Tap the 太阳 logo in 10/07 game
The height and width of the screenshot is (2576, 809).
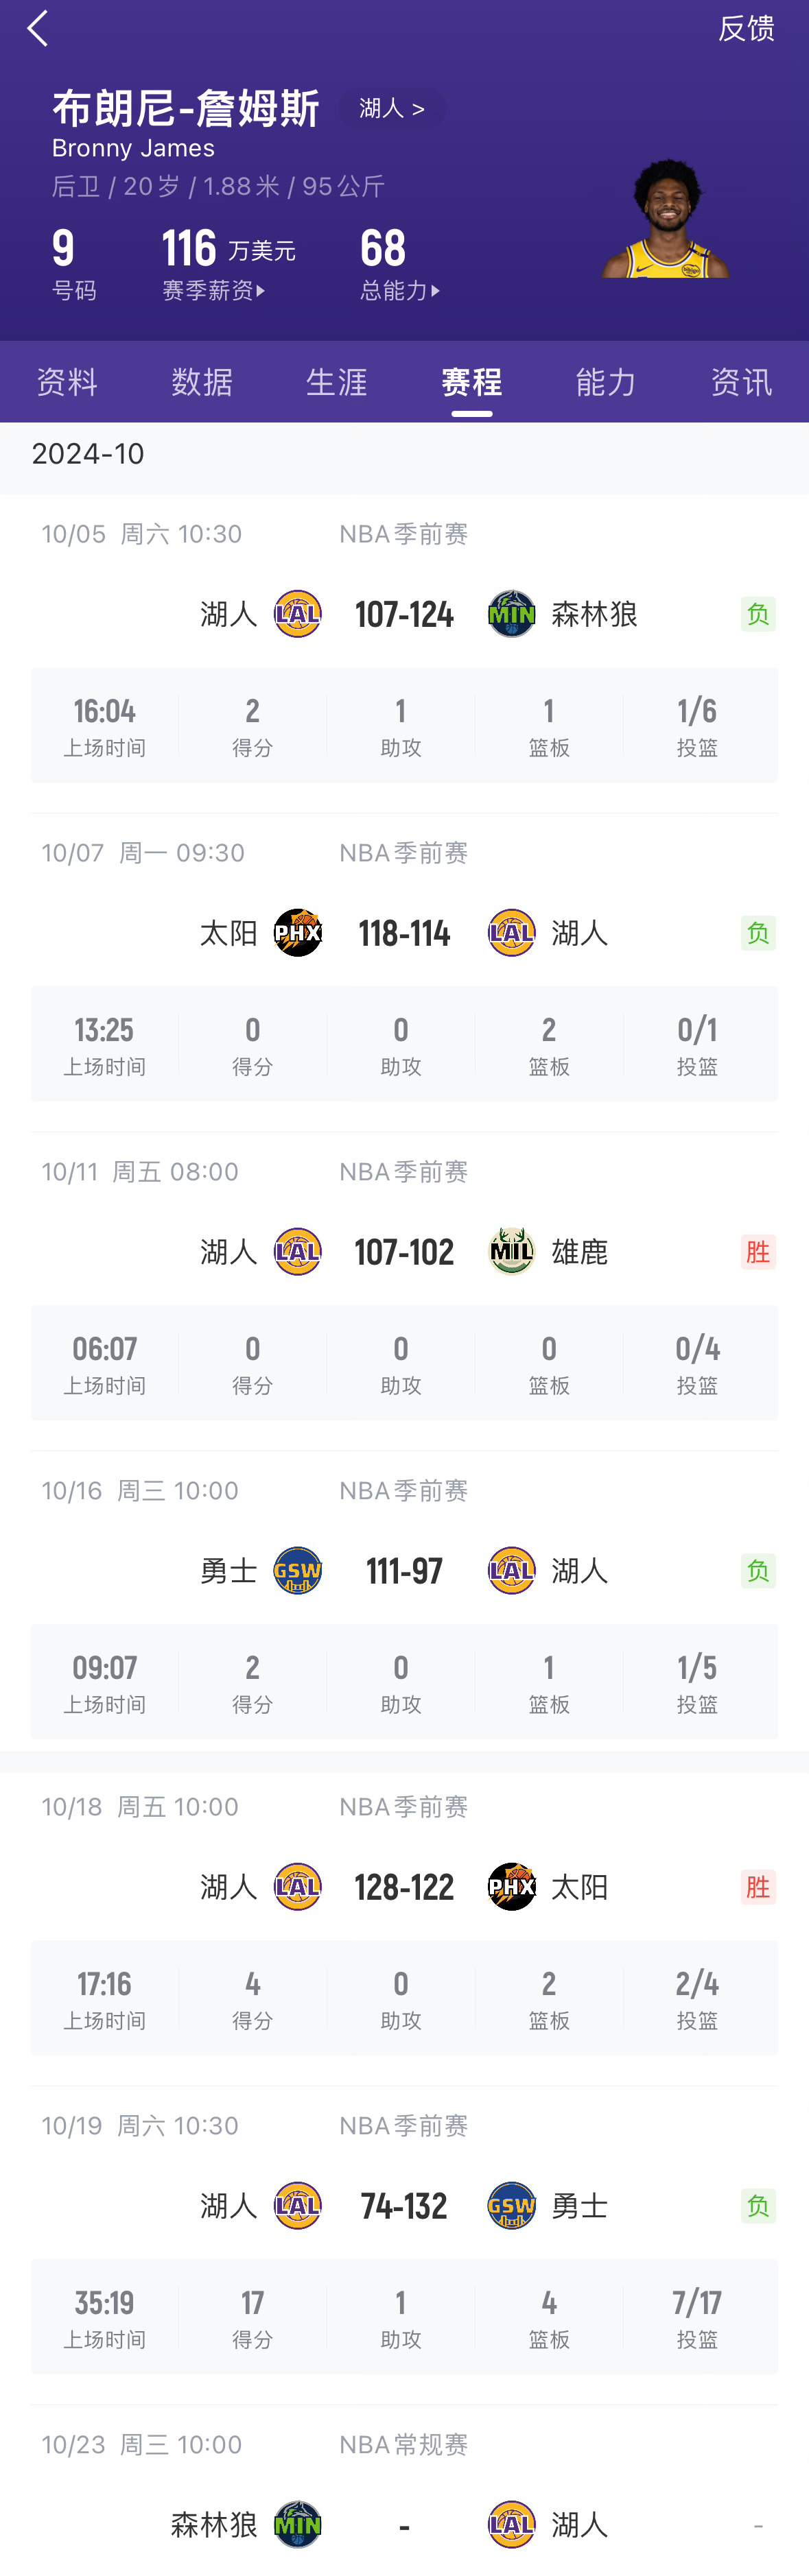298,933
